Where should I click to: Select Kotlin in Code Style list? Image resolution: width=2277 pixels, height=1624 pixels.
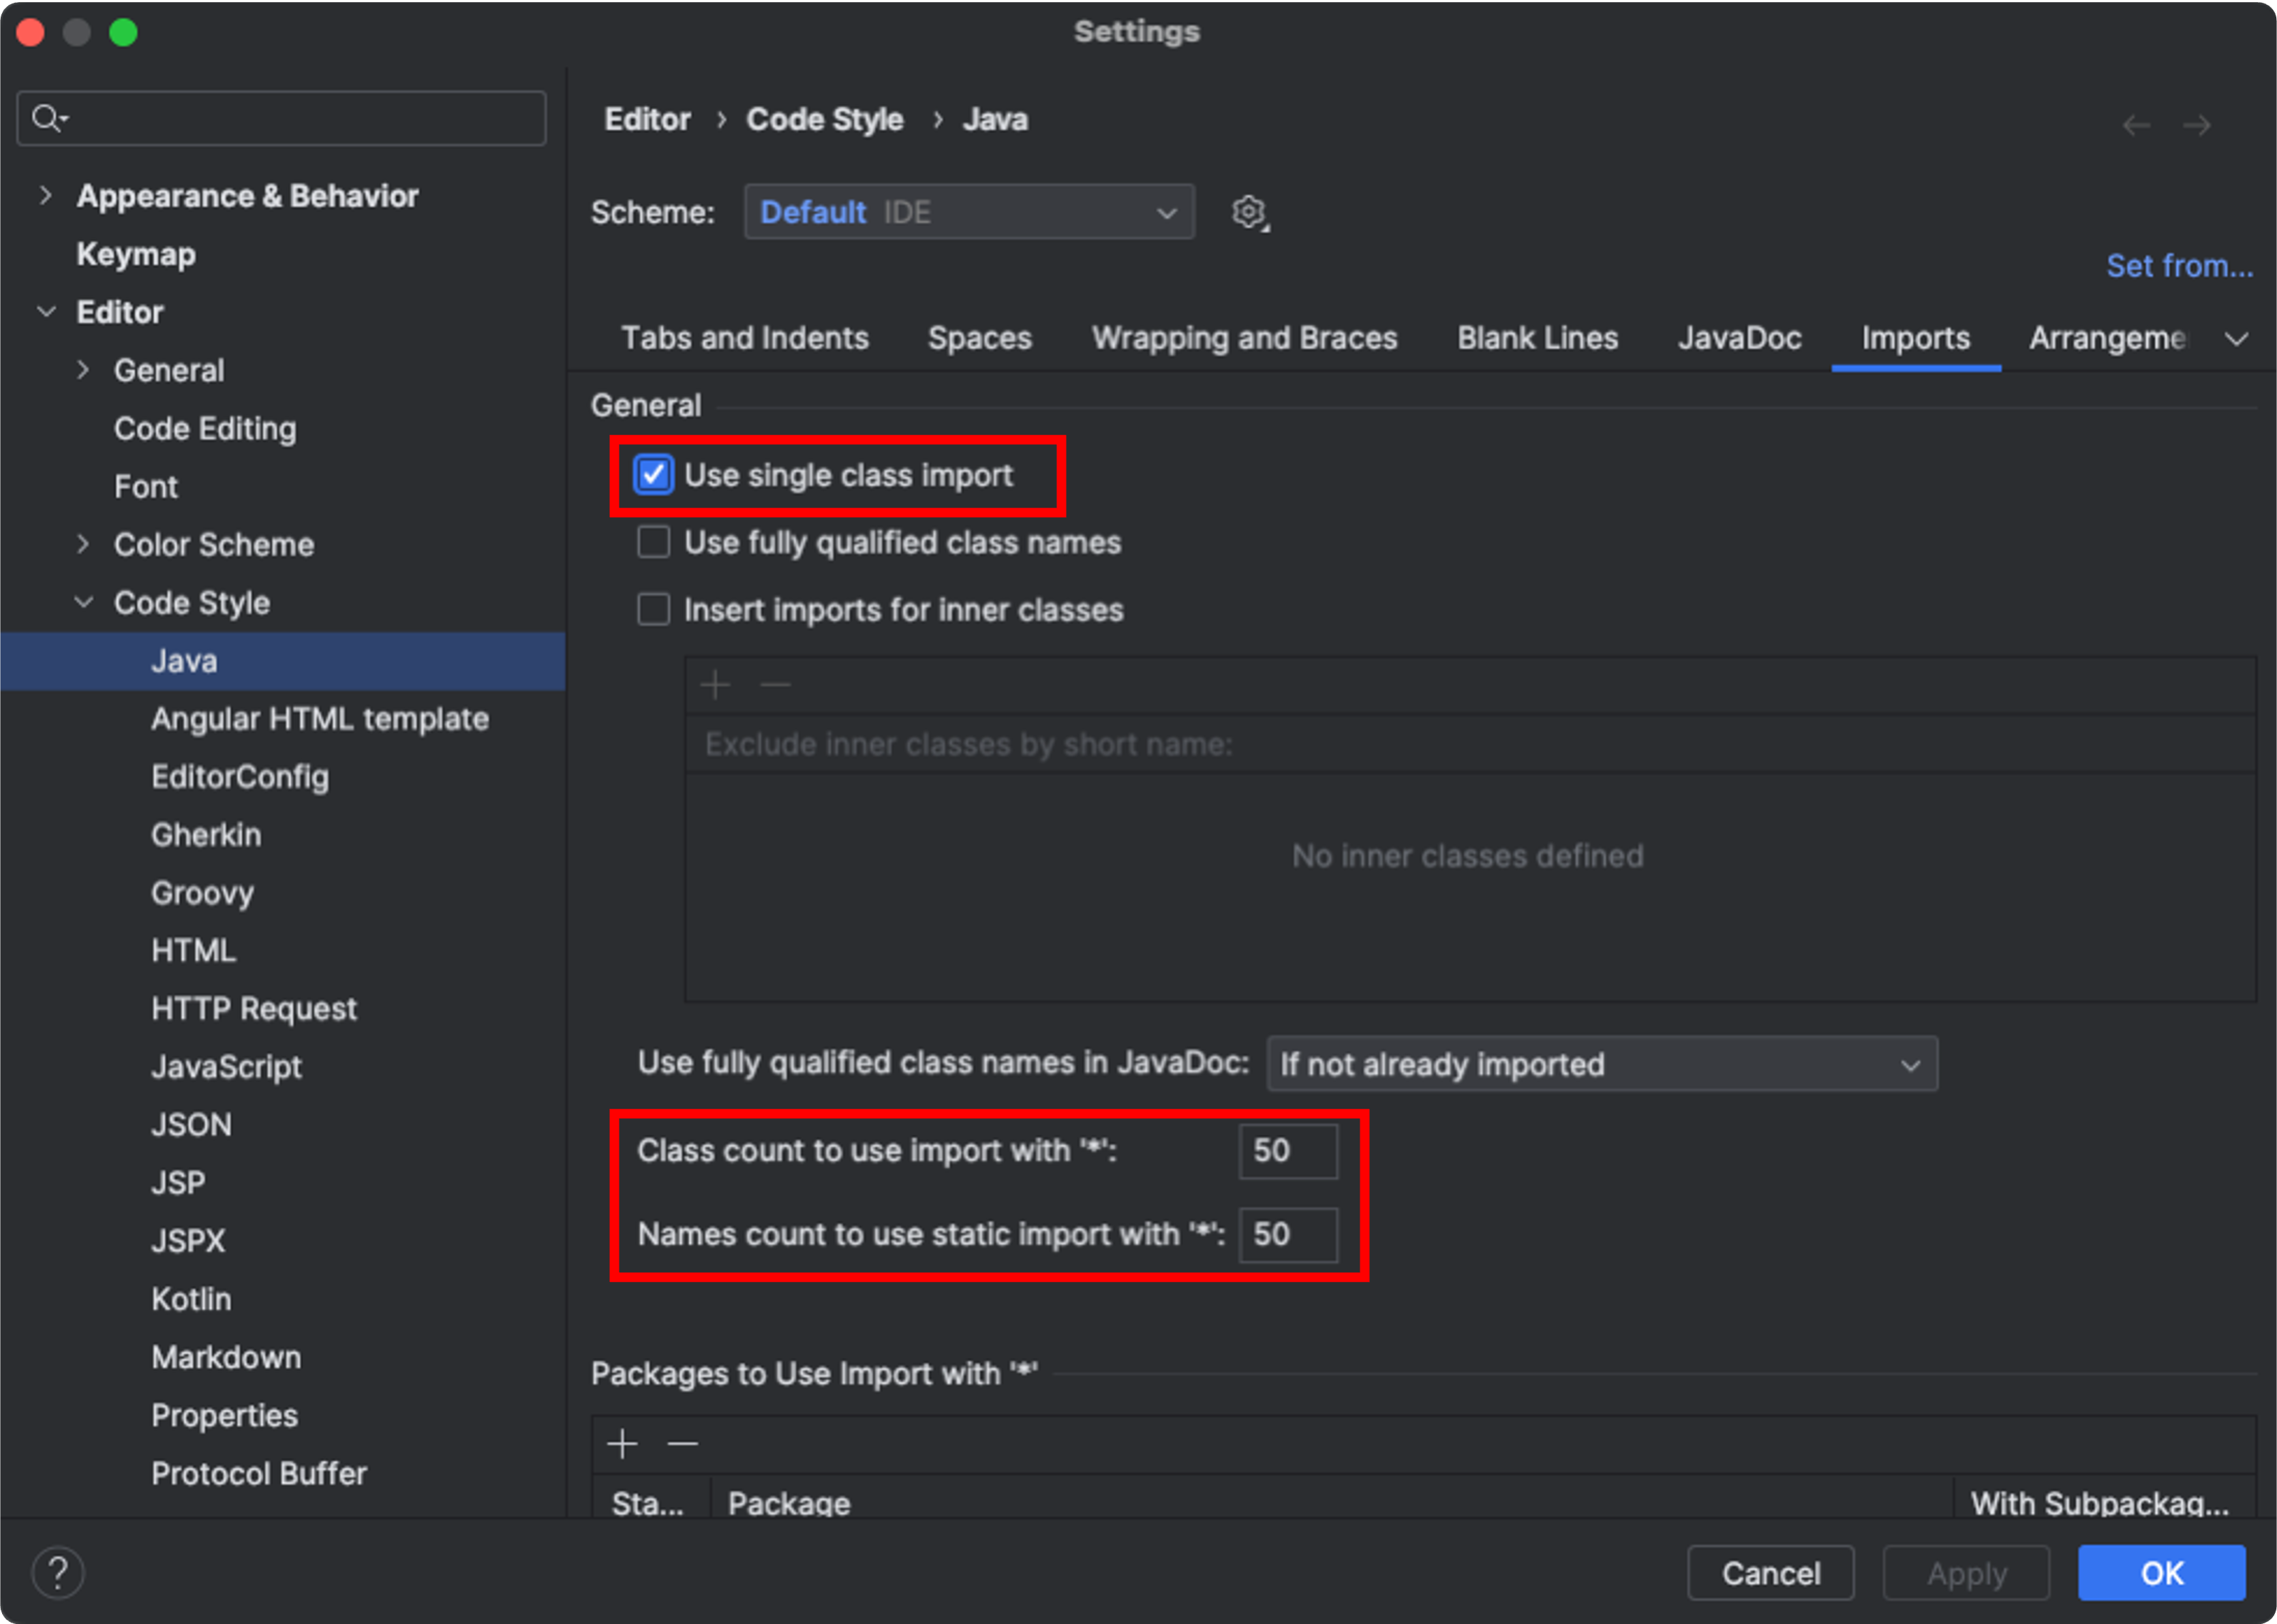coord(191,1299)
